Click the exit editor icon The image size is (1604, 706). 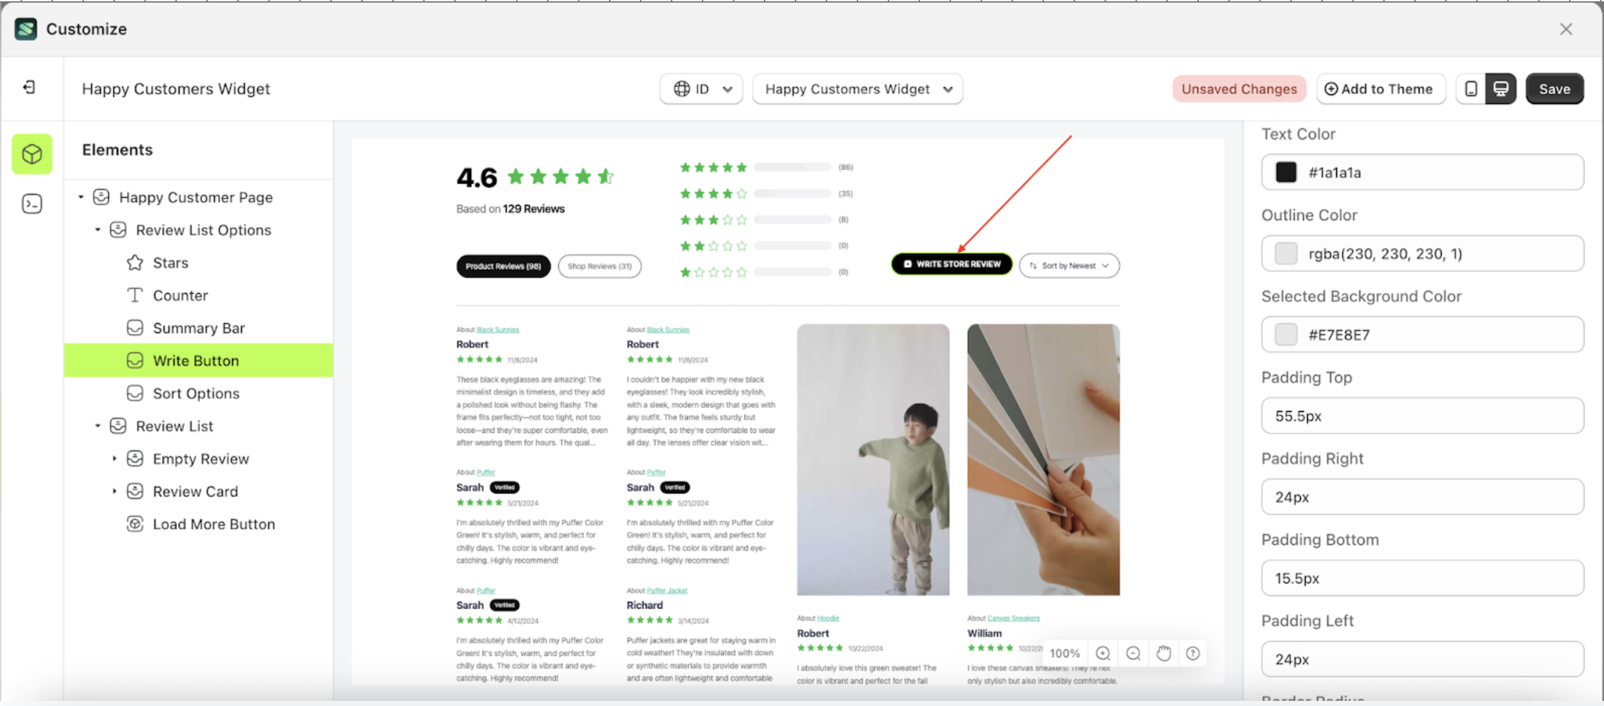click(x=29, y=88)
